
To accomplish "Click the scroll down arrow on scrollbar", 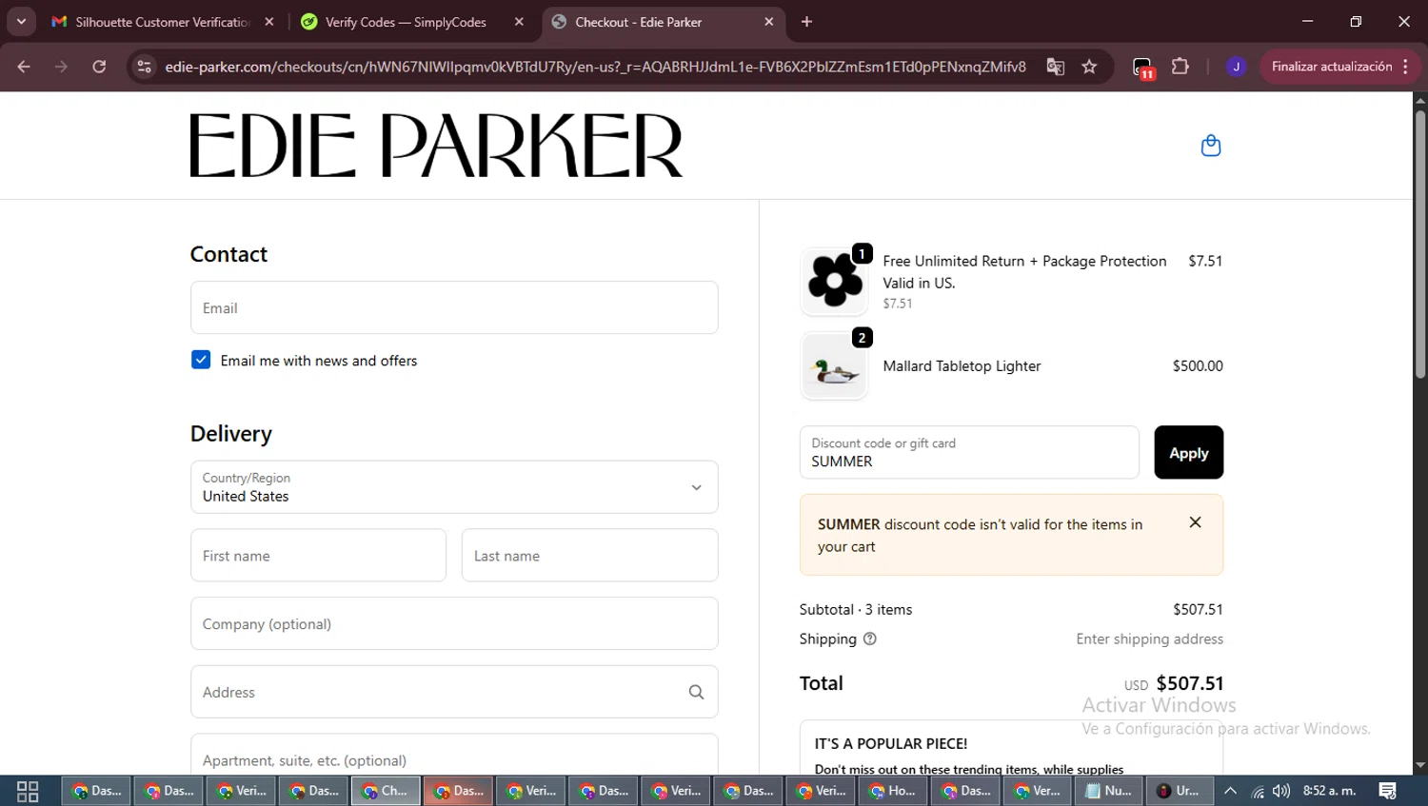I will pyautogui.click(x=1419, y=765).
